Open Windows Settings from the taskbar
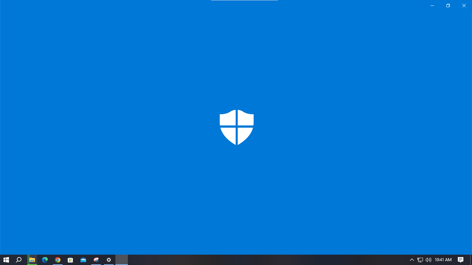472x265 pixels. [108, 260]
